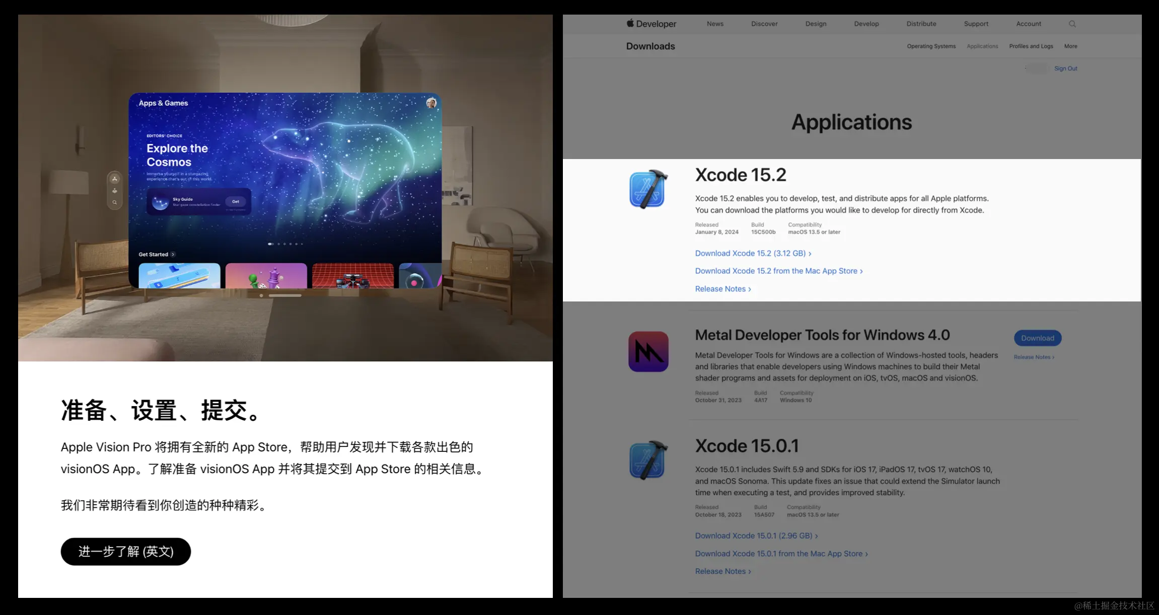Click Download Xcode 15.2 (3.12 GB) link
This screenshot has width=1159, height=615.
(x=753, y=253)
